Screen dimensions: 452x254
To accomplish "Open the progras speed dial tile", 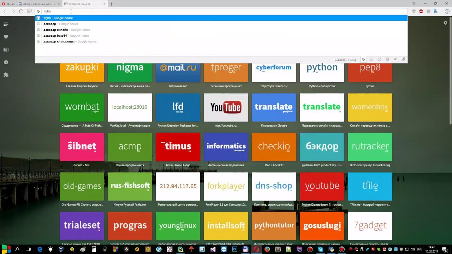I will tap(130, 226).
